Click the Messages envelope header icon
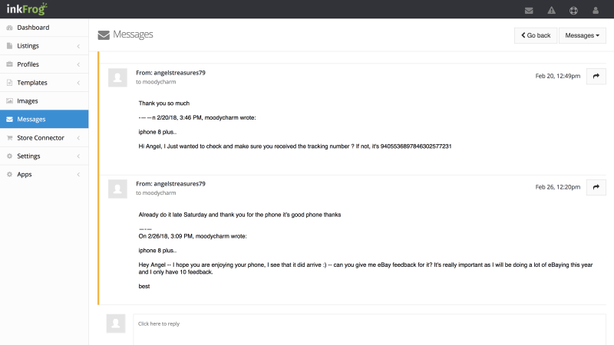The image size is (614, 345). [104, 35]
